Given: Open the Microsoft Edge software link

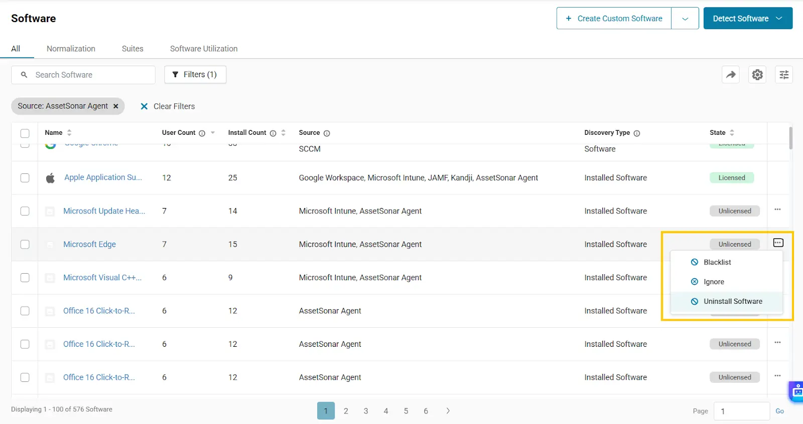Looking at the screenshot, I should (89, 245).
